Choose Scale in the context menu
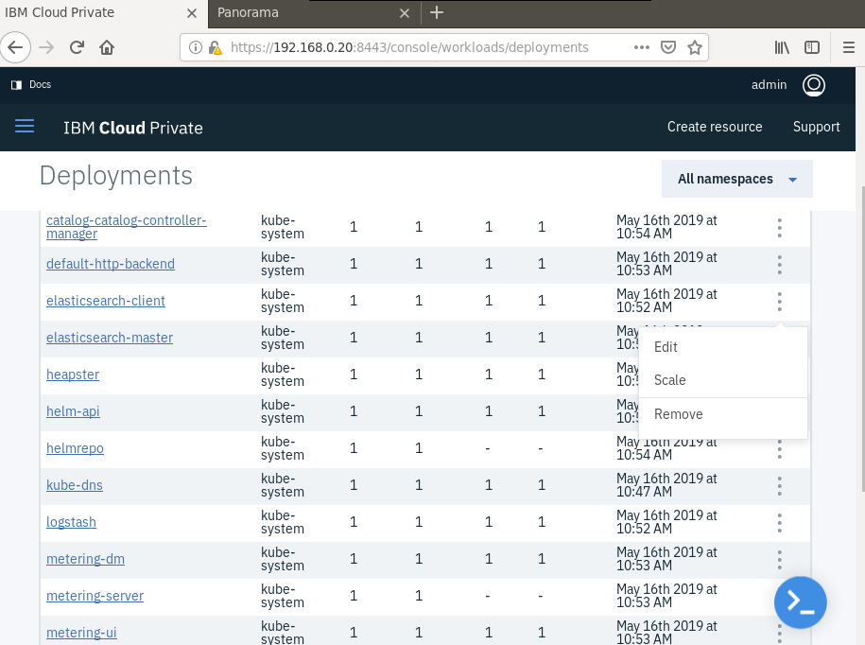The height and width of the screenshot is (645, 865). tap(722, 380)
